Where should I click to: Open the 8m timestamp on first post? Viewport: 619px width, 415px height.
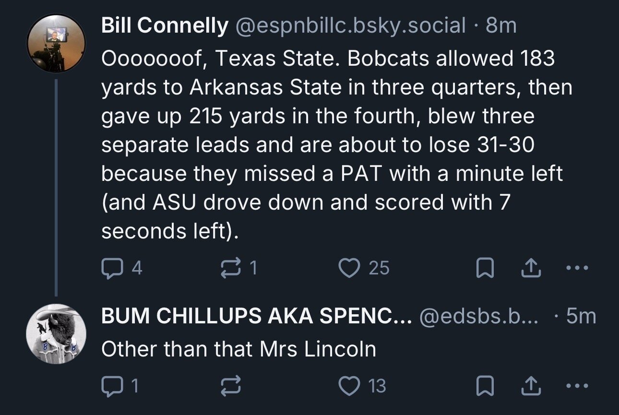[501, 26]
